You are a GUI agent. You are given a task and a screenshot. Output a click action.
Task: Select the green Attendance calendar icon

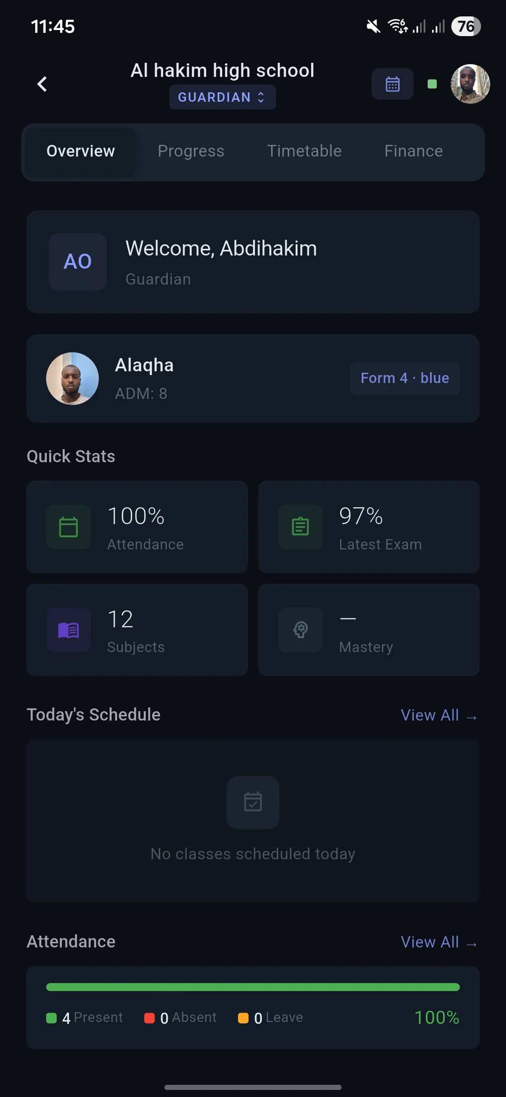click(x=68, y=527)
